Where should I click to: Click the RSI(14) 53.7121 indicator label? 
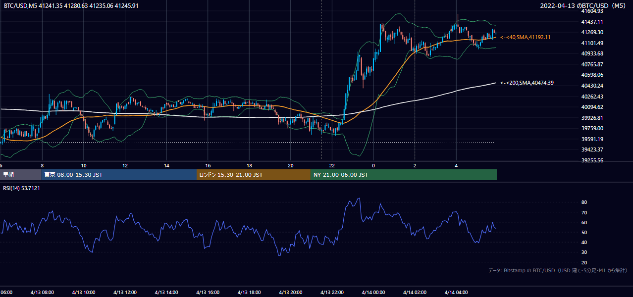pos(21,188)
